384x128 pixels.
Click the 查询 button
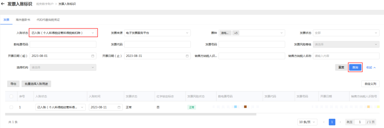pyautogui.click(x=355, y=68)
